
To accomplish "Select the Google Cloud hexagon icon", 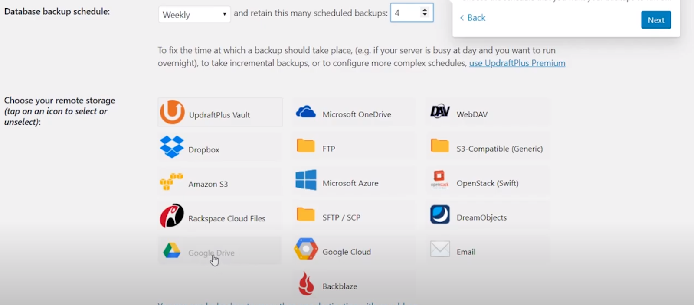I will [x=306, y=249].
